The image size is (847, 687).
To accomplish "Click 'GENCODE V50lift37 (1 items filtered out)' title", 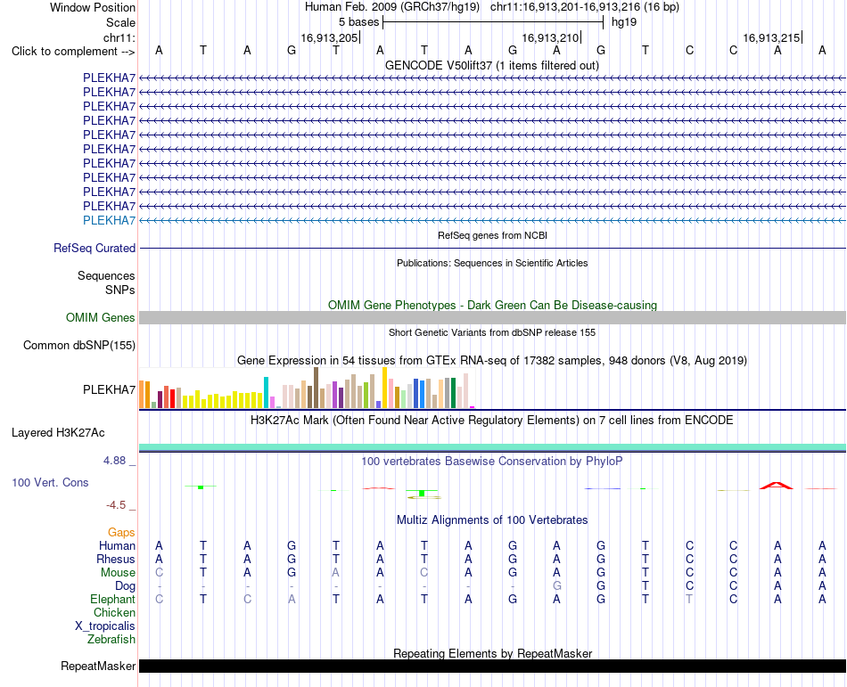I will pos(492,66).
